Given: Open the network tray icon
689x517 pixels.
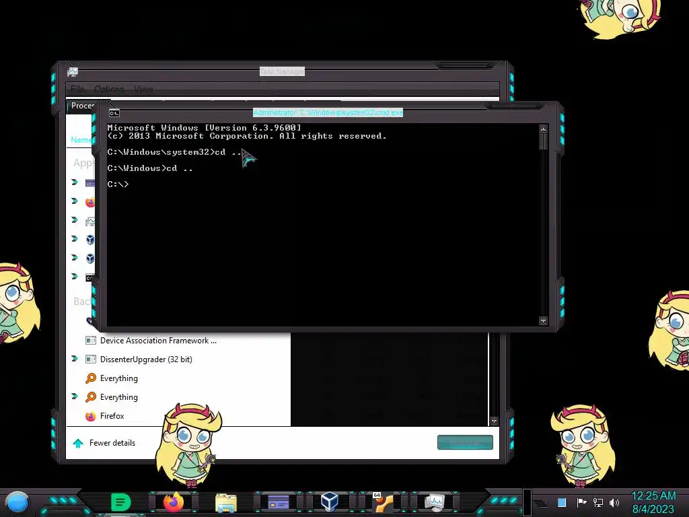Looking at the screenshot, I should 598,502.
